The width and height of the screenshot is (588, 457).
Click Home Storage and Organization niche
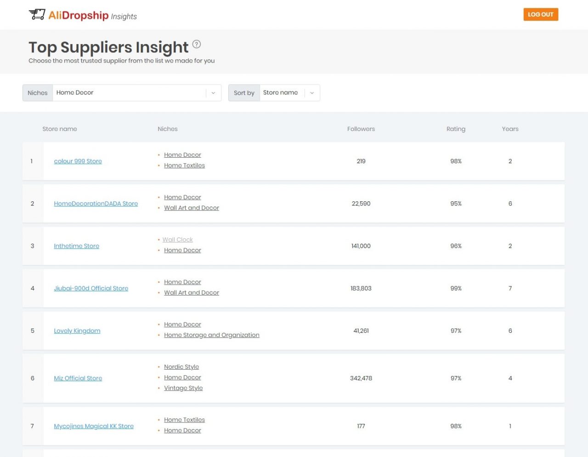tap(211, 335)
